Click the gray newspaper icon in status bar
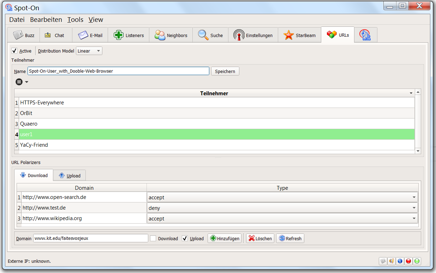 point(383,261)
